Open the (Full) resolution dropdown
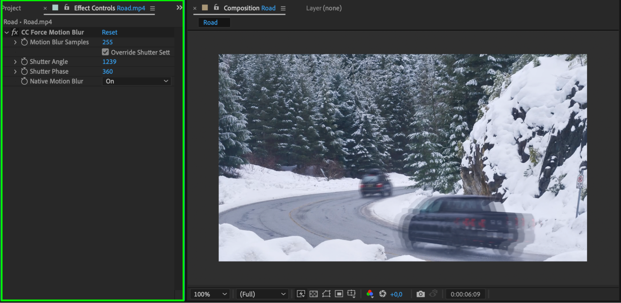The image size is (621, 303). (263, 294)
